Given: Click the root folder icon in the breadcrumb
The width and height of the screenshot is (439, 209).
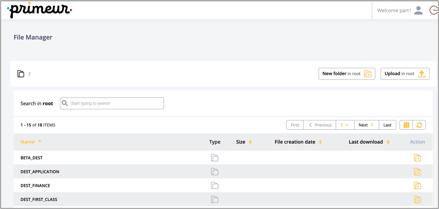Looking at the screenshot, I should tap(21, 73).
